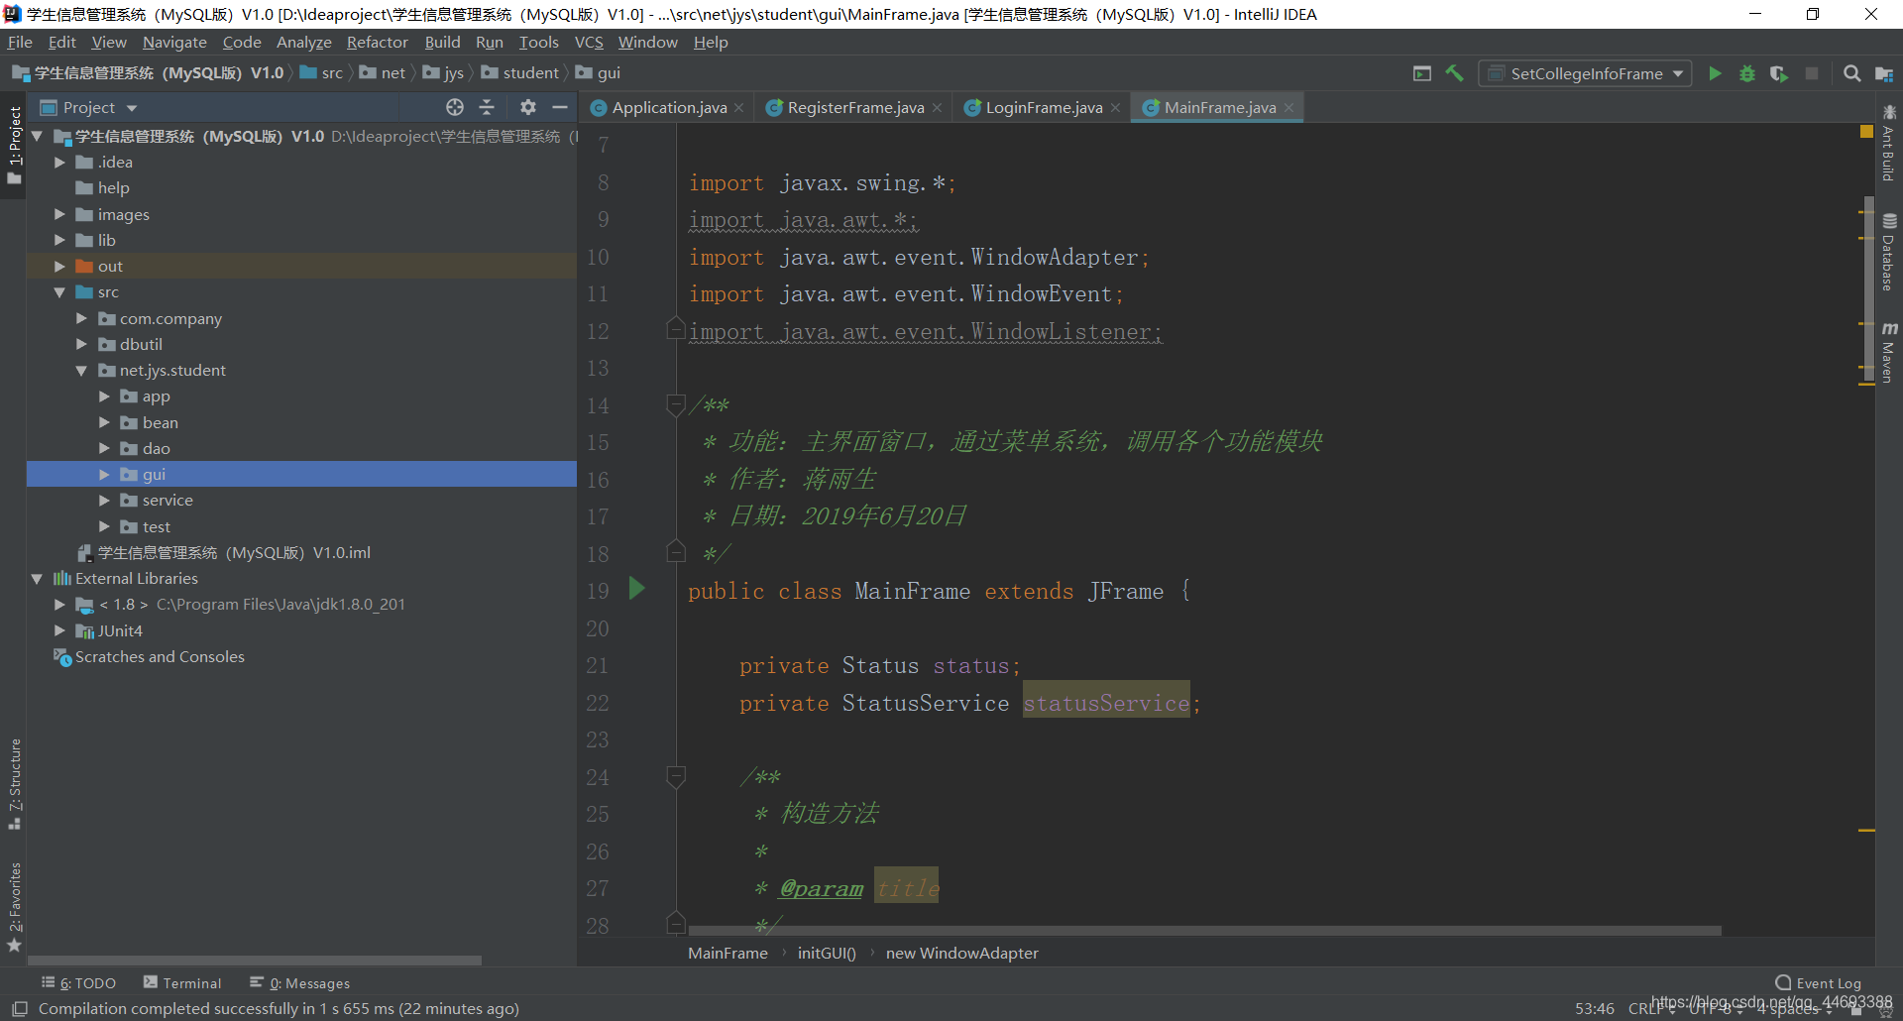Switch to RegisterFrame.java tab
The width and height of the screenshot is (1903, 1021).
854,107
